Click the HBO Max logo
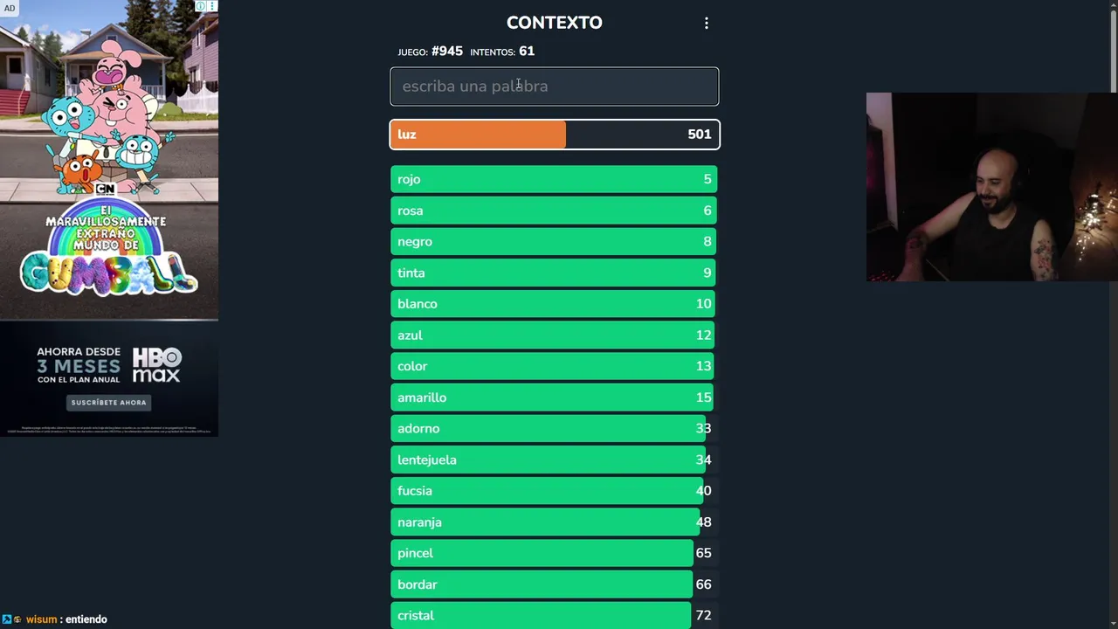 pyautogui.click(x=156, y=365)
